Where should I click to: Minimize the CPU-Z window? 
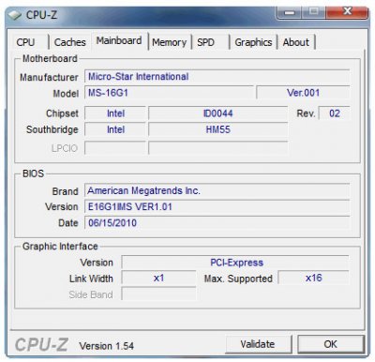click(290, 12)
